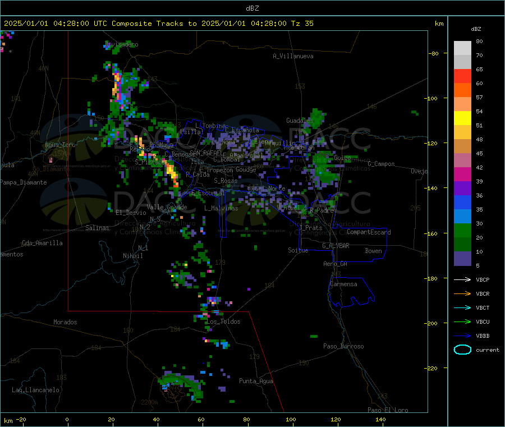Image resolution: width=505 pixels, height=427 pixels.
Task: Click the Carmensa map label
Action: 343,284
